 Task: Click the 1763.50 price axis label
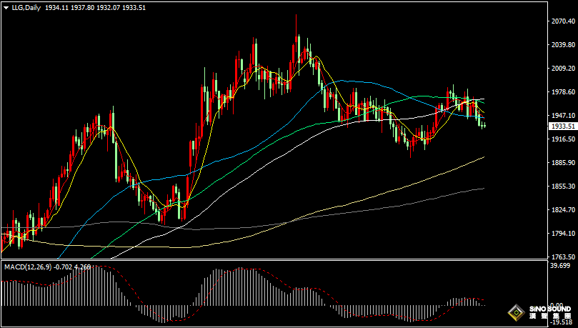(x=562, y=257)
